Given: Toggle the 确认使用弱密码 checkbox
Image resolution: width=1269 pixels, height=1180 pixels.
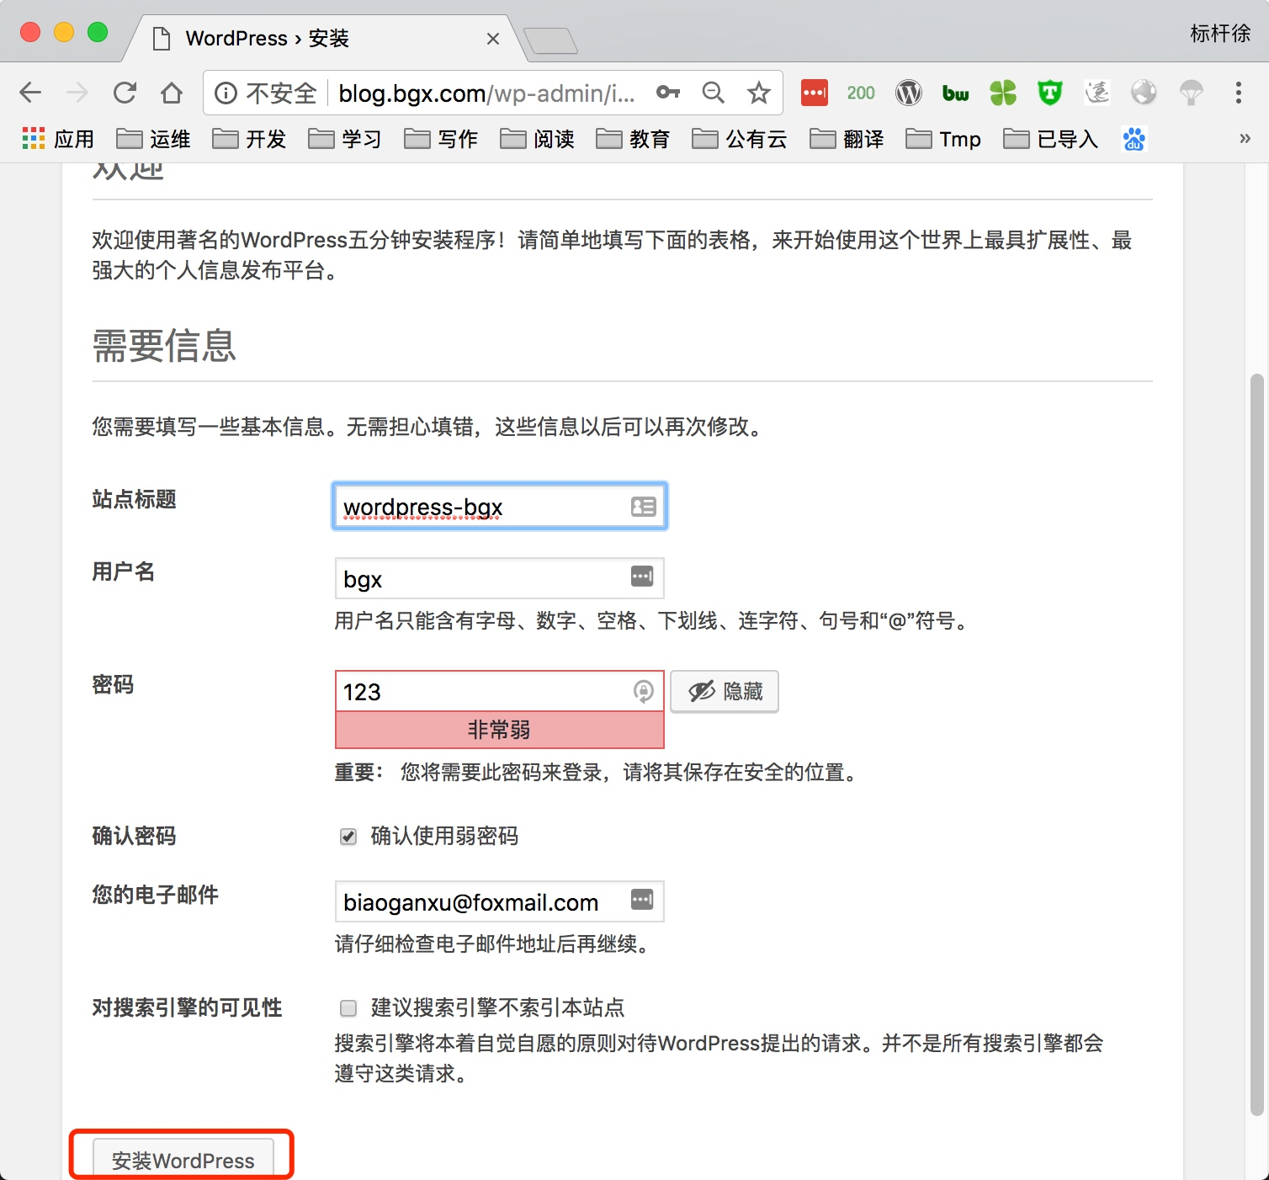Looking at the screenshot, I should pyautogui.click(x=348, y=837).
